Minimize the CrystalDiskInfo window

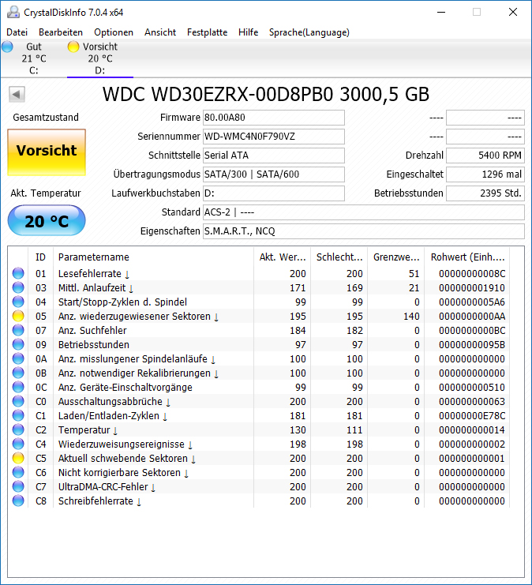(441, 13)
